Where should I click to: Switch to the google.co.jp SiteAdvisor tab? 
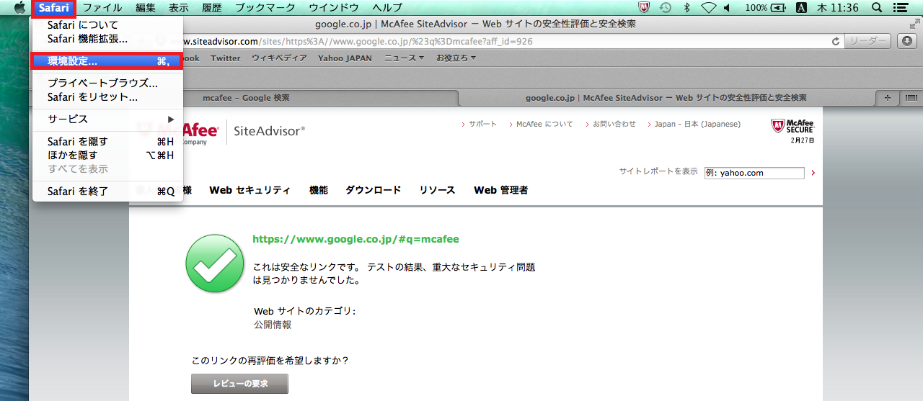666,98
